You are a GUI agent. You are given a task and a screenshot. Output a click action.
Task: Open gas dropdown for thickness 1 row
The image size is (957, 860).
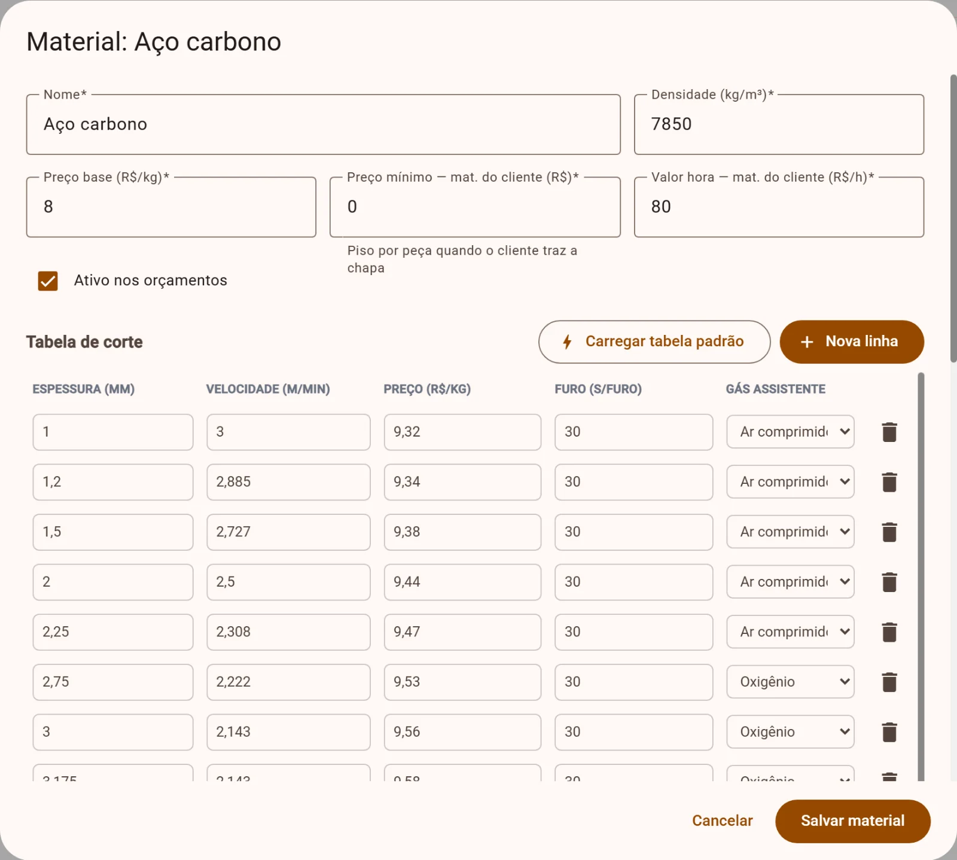click(x=790, y=432)
